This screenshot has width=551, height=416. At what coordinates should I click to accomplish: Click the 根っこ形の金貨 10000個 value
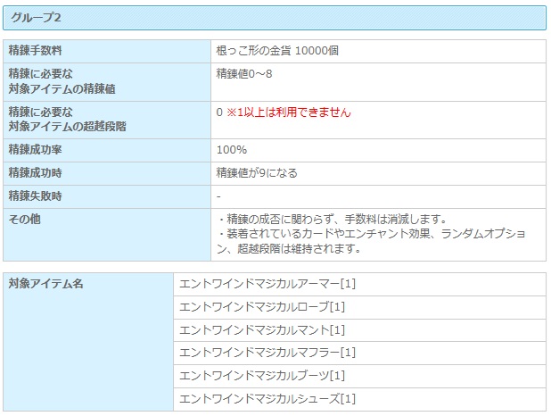277,51
